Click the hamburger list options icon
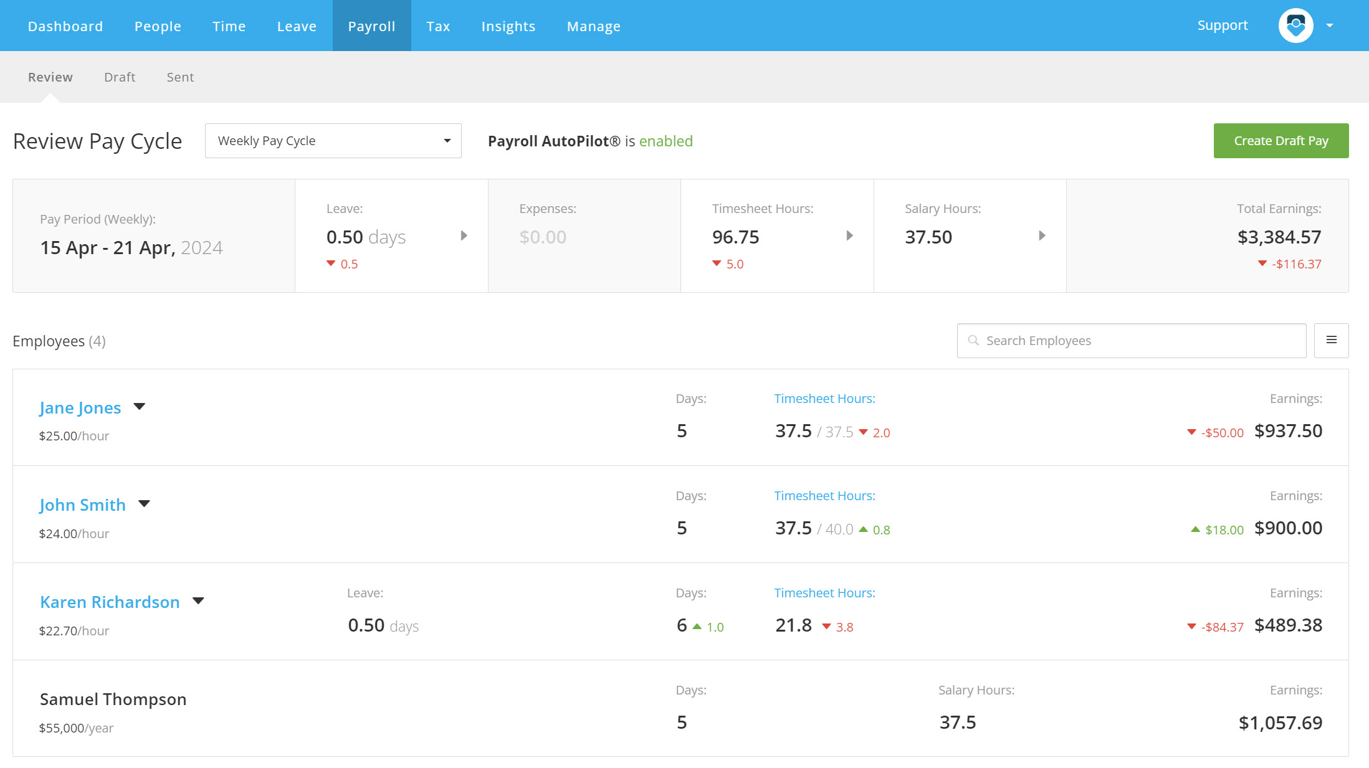This screenshot has height=768, width=1369. pyautogui.click(x=1331, y=340)
